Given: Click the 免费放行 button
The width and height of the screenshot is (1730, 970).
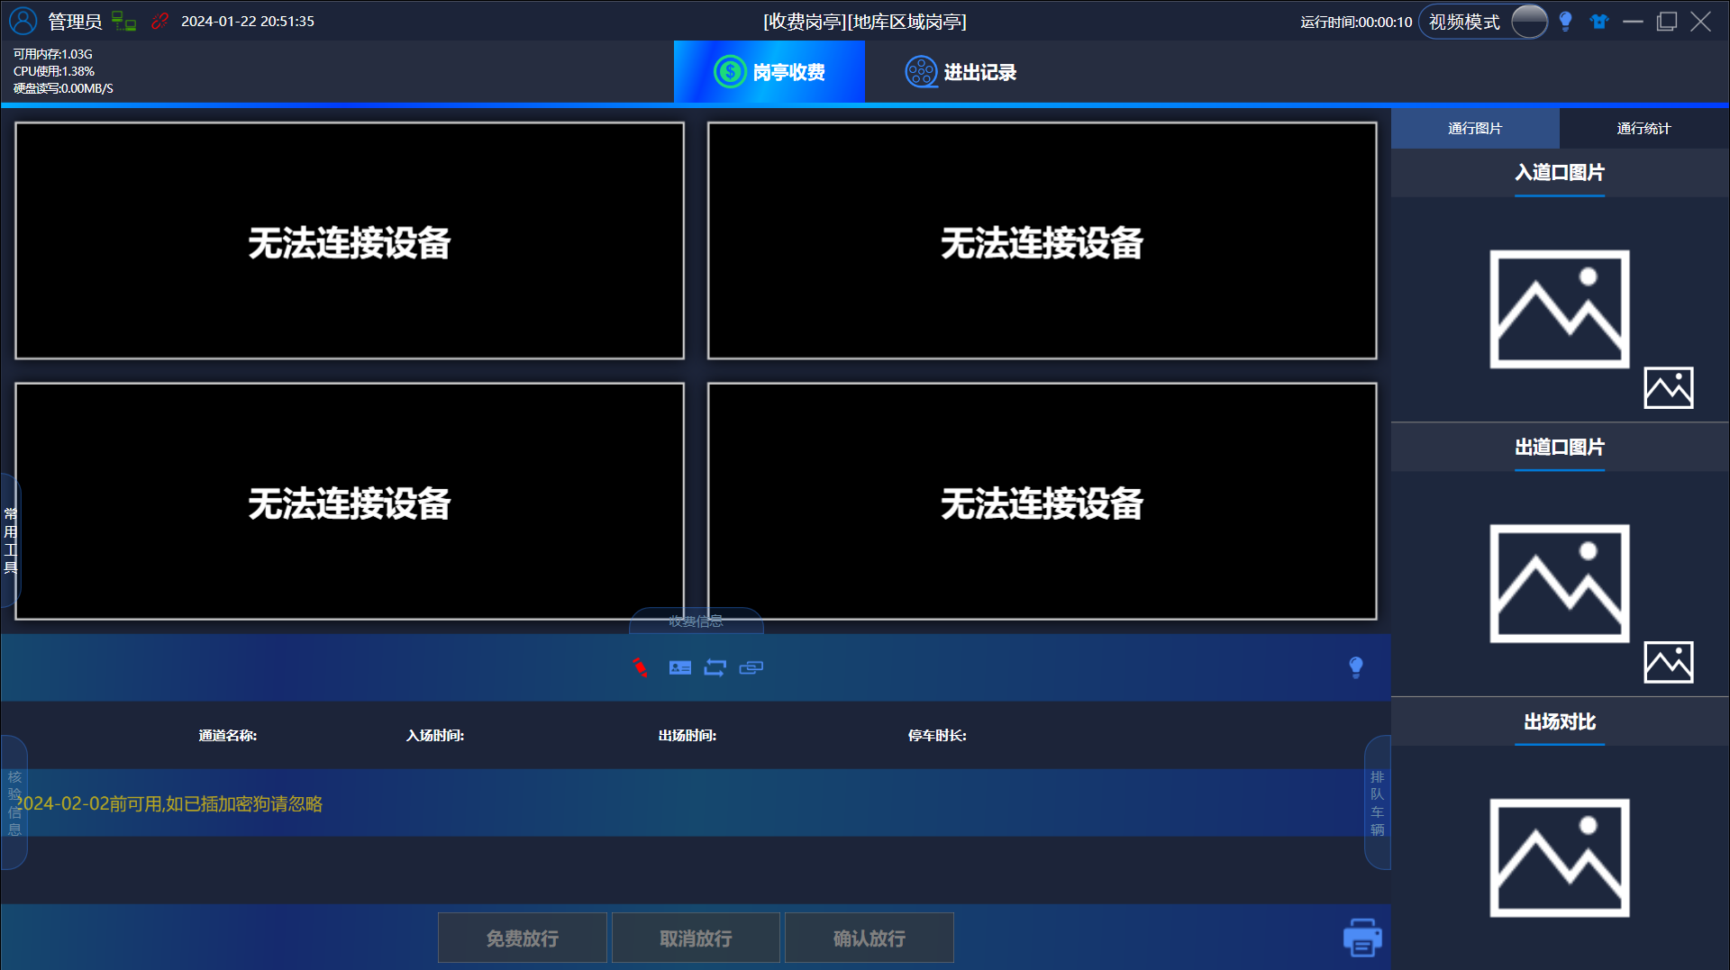Looking at the screenshot, I should tap(523, 938).
